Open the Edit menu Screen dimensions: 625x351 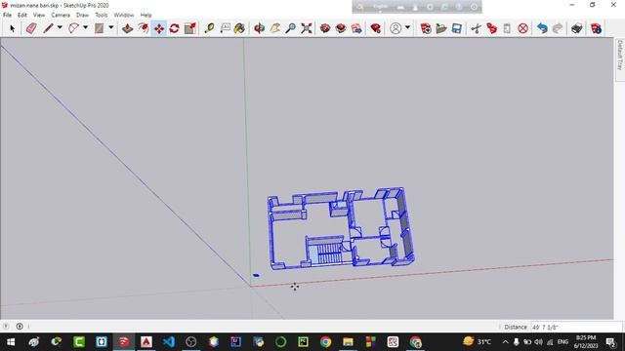[22, 15]
